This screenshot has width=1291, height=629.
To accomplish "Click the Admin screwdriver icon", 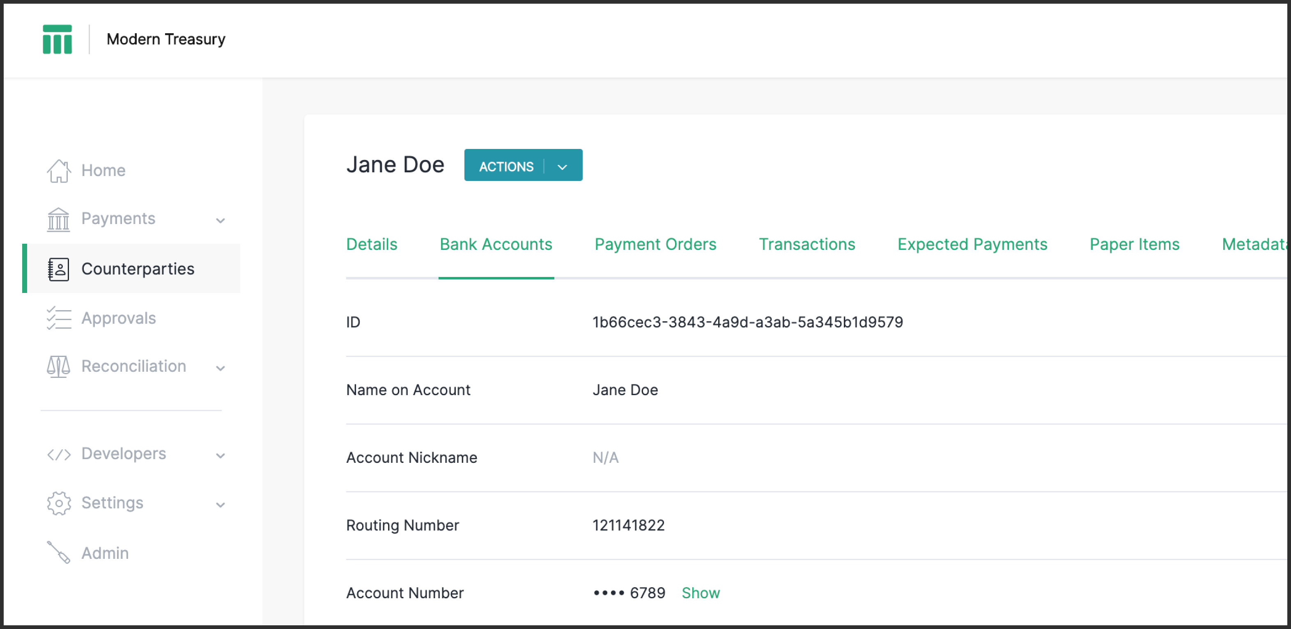I will (59, 553).
